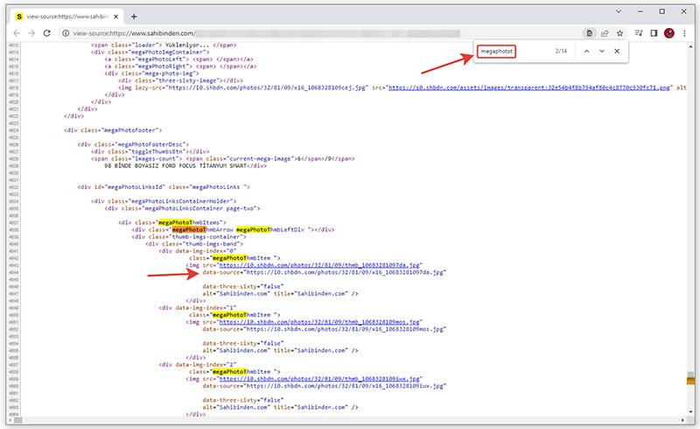The width and height of the screenshot is (700, 429).
Task: Jump to the previous find result
Action: (x=586, y=52)
